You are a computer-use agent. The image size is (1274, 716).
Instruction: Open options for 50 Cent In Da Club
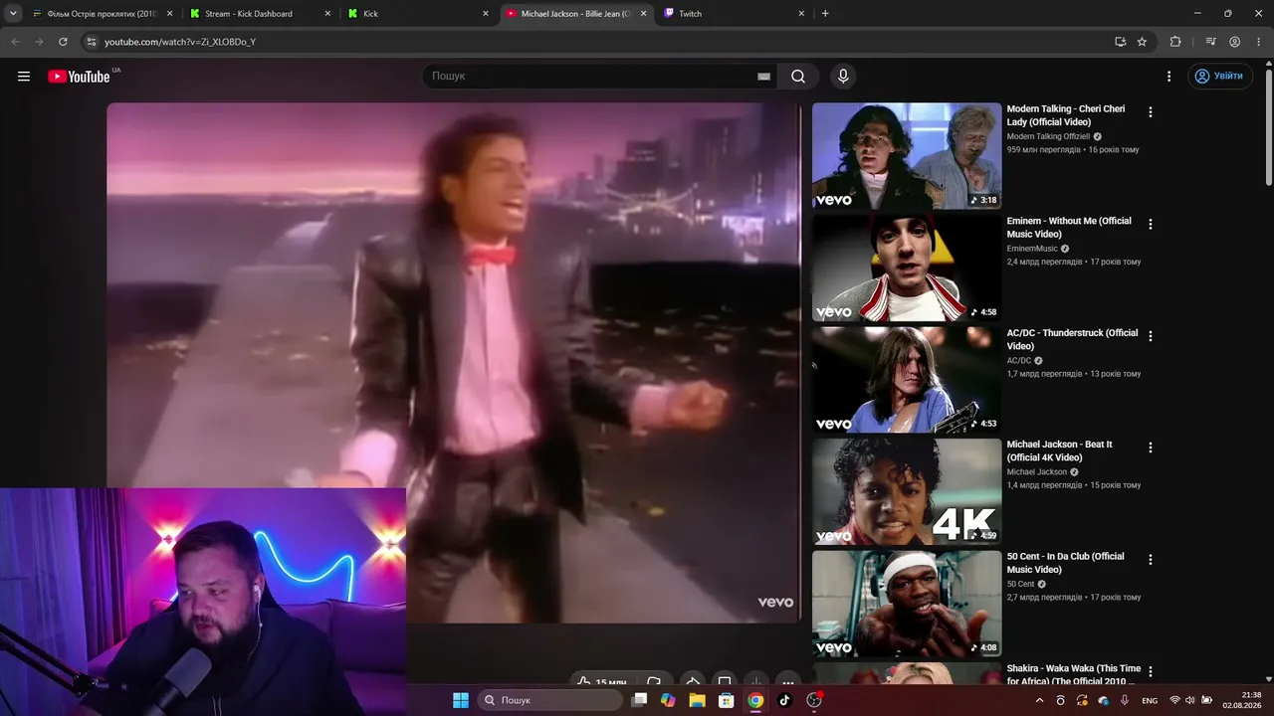point(1151,560)
